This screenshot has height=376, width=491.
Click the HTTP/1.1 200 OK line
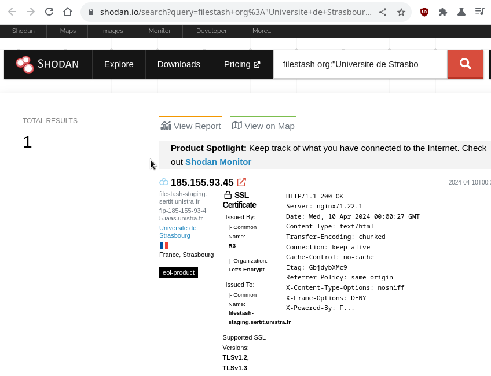pyautogui.click(x=314, y=196)
